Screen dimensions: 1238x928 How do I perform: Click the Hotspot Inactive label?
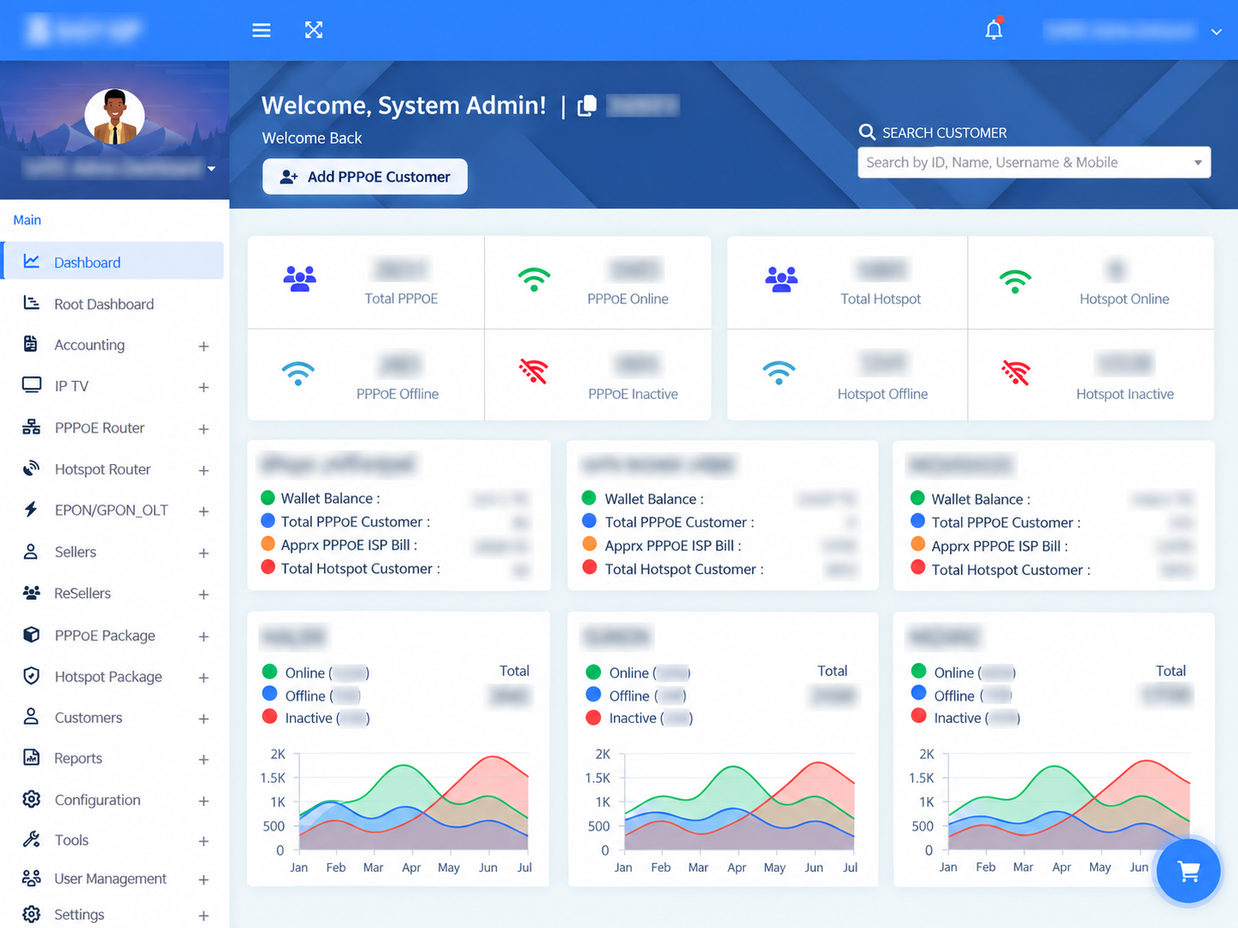coord(1125,394)
